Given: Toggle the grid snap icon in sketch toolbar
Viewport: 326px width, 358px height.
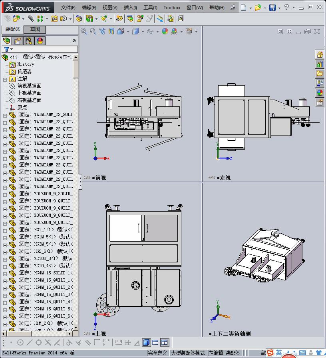Looking at the screenshot, I should coord(128,342).
